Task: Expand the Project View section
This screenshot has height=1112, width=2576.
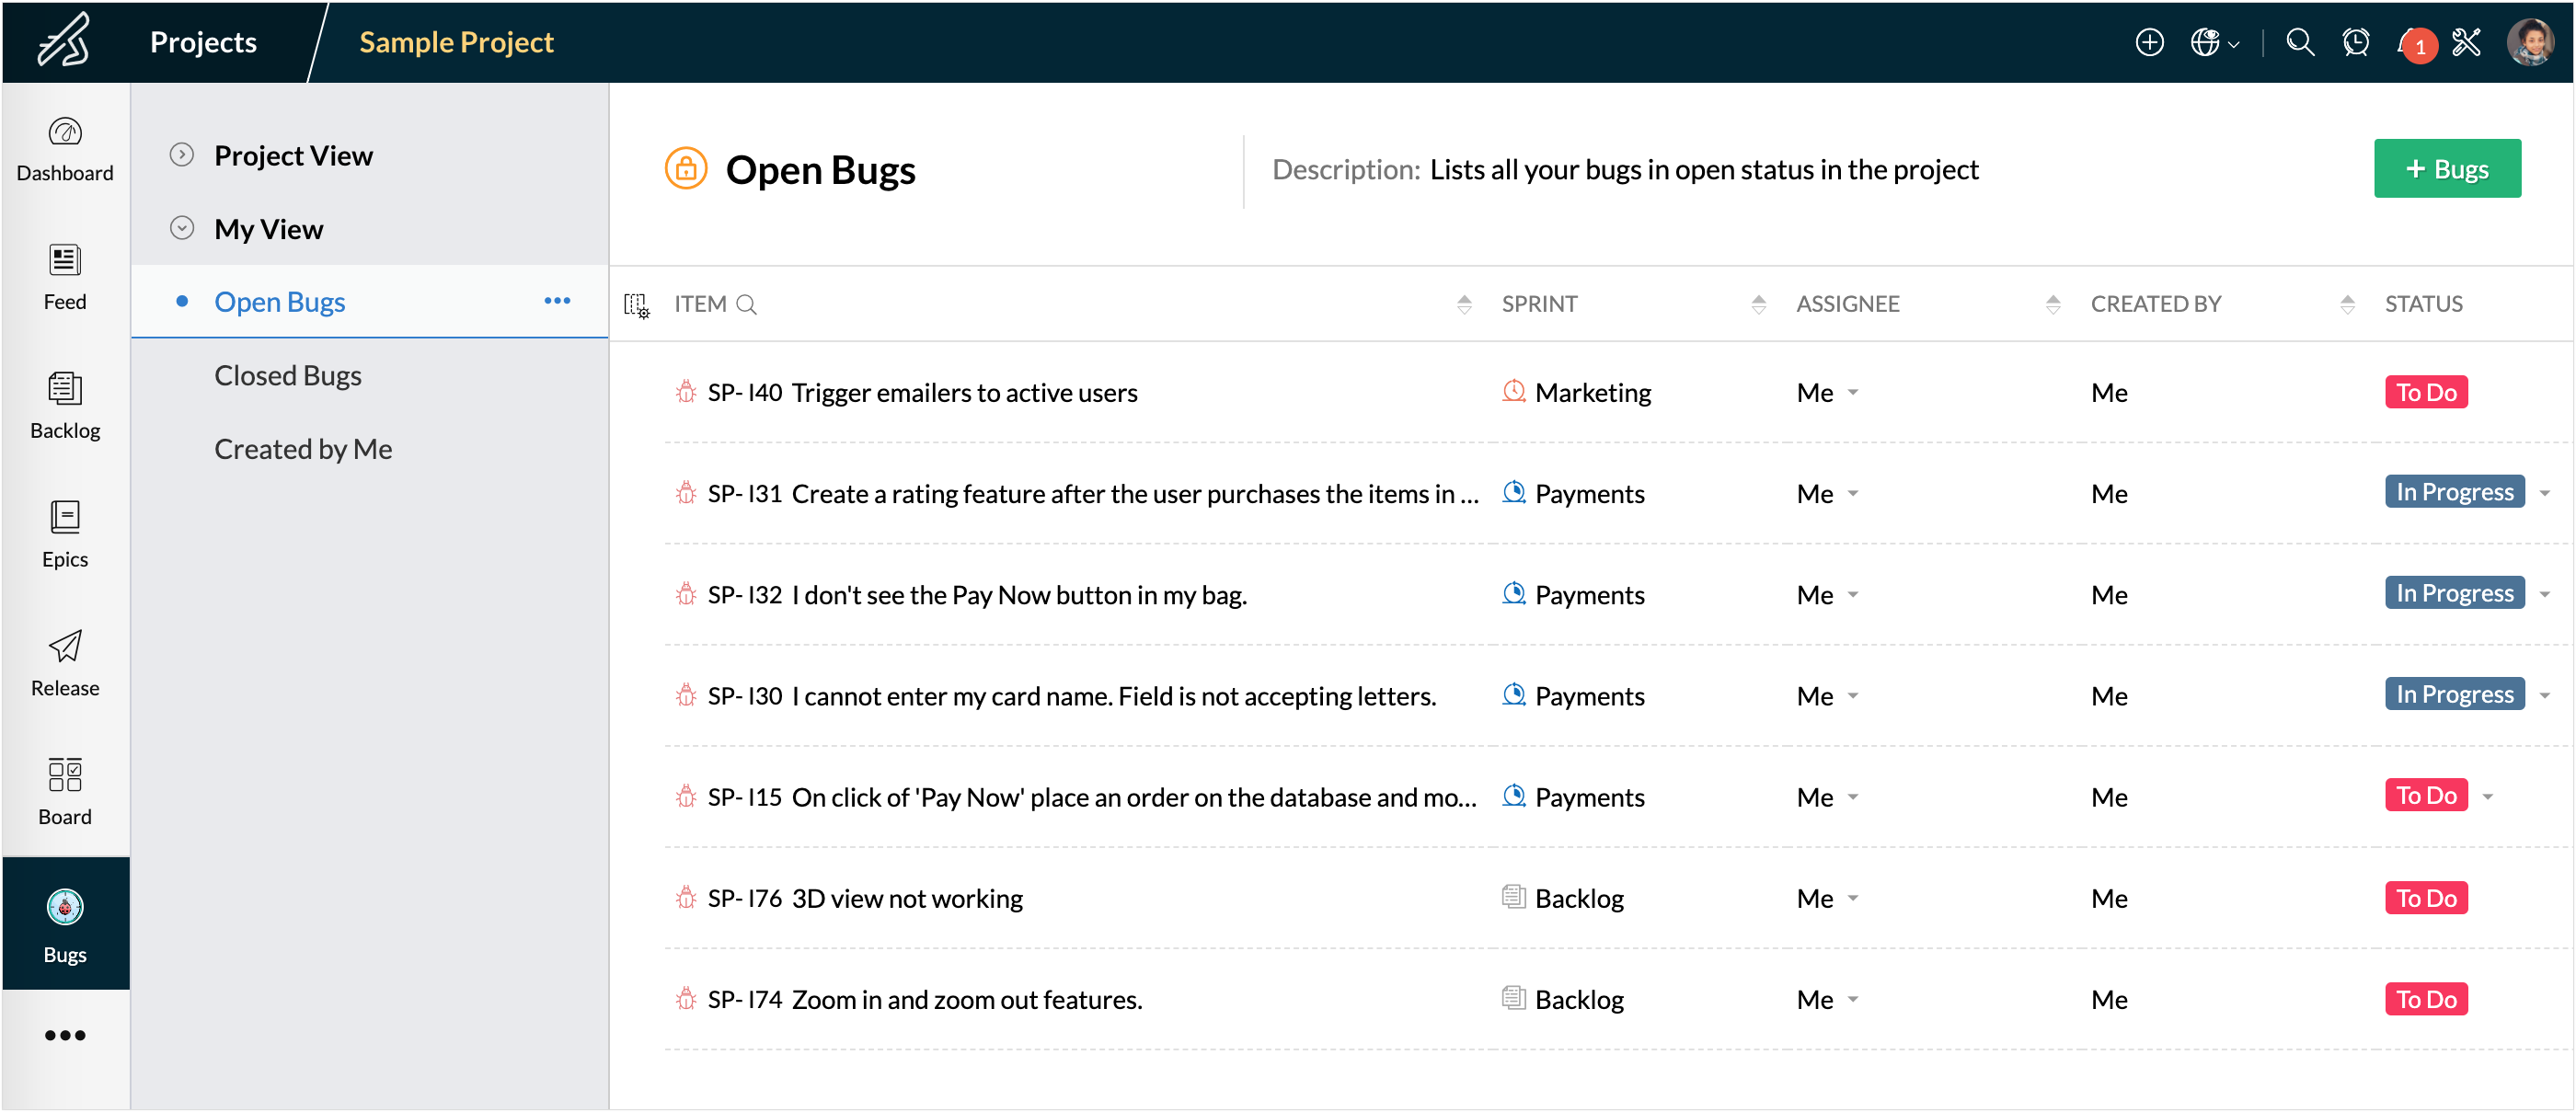Action: pos(182,155)
